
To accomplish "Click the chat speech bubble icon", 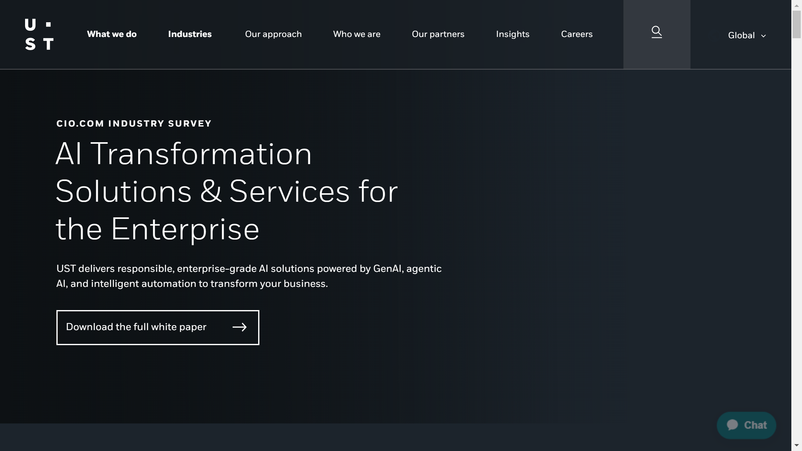I will (x=732, y=425).
